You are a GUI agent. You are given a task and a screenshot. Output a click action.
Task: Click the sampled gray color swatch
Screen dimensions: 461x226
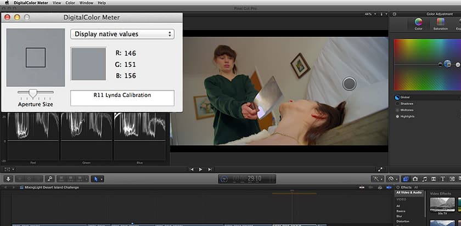click(x=88, y=64)
